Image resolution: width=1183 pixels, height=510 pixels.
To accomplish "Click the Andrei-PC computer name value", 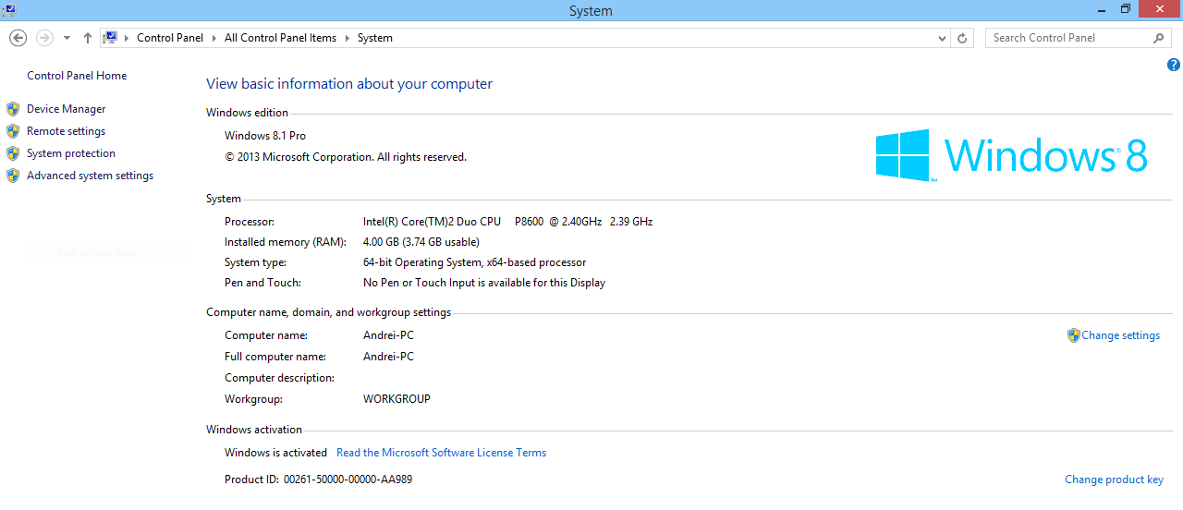I will pyautogui.click(x=388, y=335).
